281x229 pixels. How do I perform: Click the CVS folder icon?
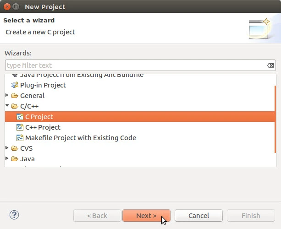coord(15,148)
